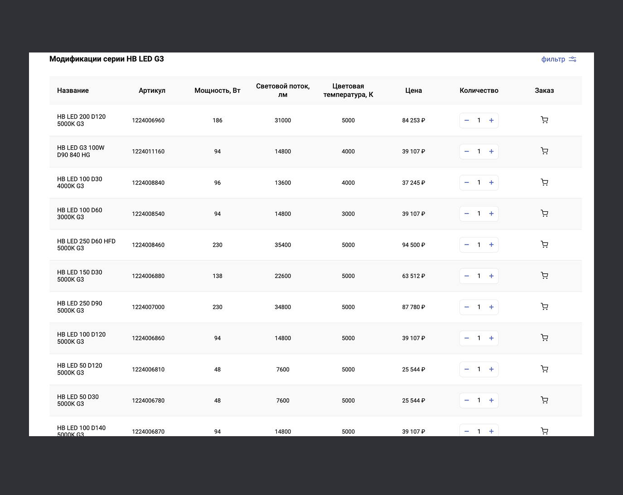
Task: Click power value 186
Action: (x=217, y=120)
